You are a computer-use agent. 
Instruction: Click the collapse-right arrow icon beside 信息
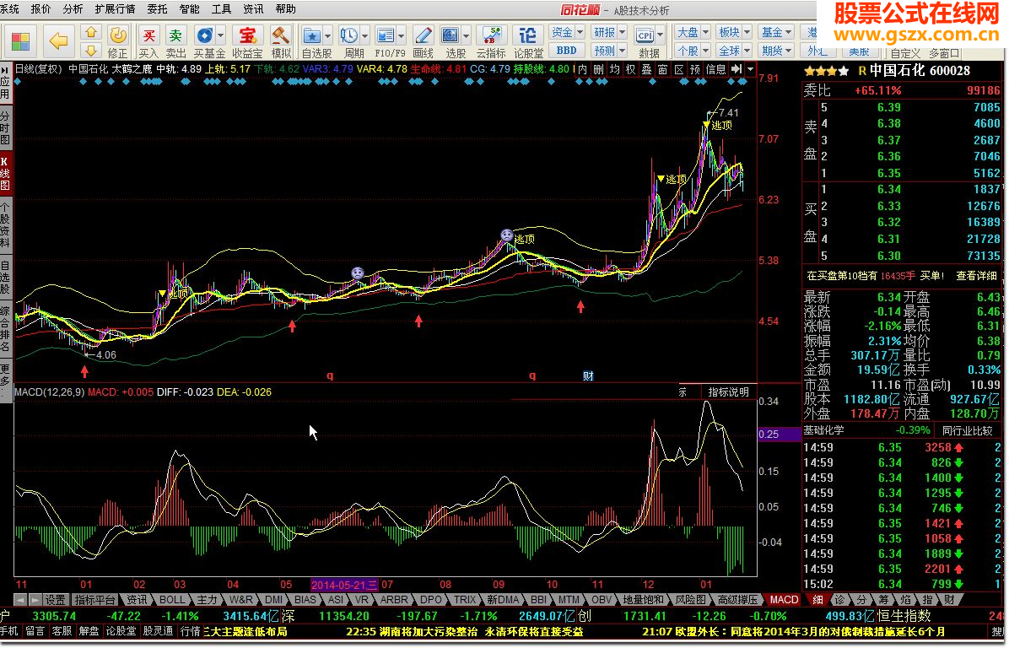pyautogui.click(x=737, y=69)
